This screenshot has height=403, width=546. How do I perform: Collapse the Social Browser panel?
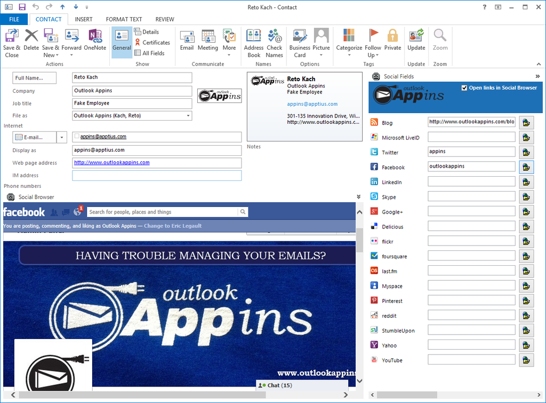tap(358, 197)
